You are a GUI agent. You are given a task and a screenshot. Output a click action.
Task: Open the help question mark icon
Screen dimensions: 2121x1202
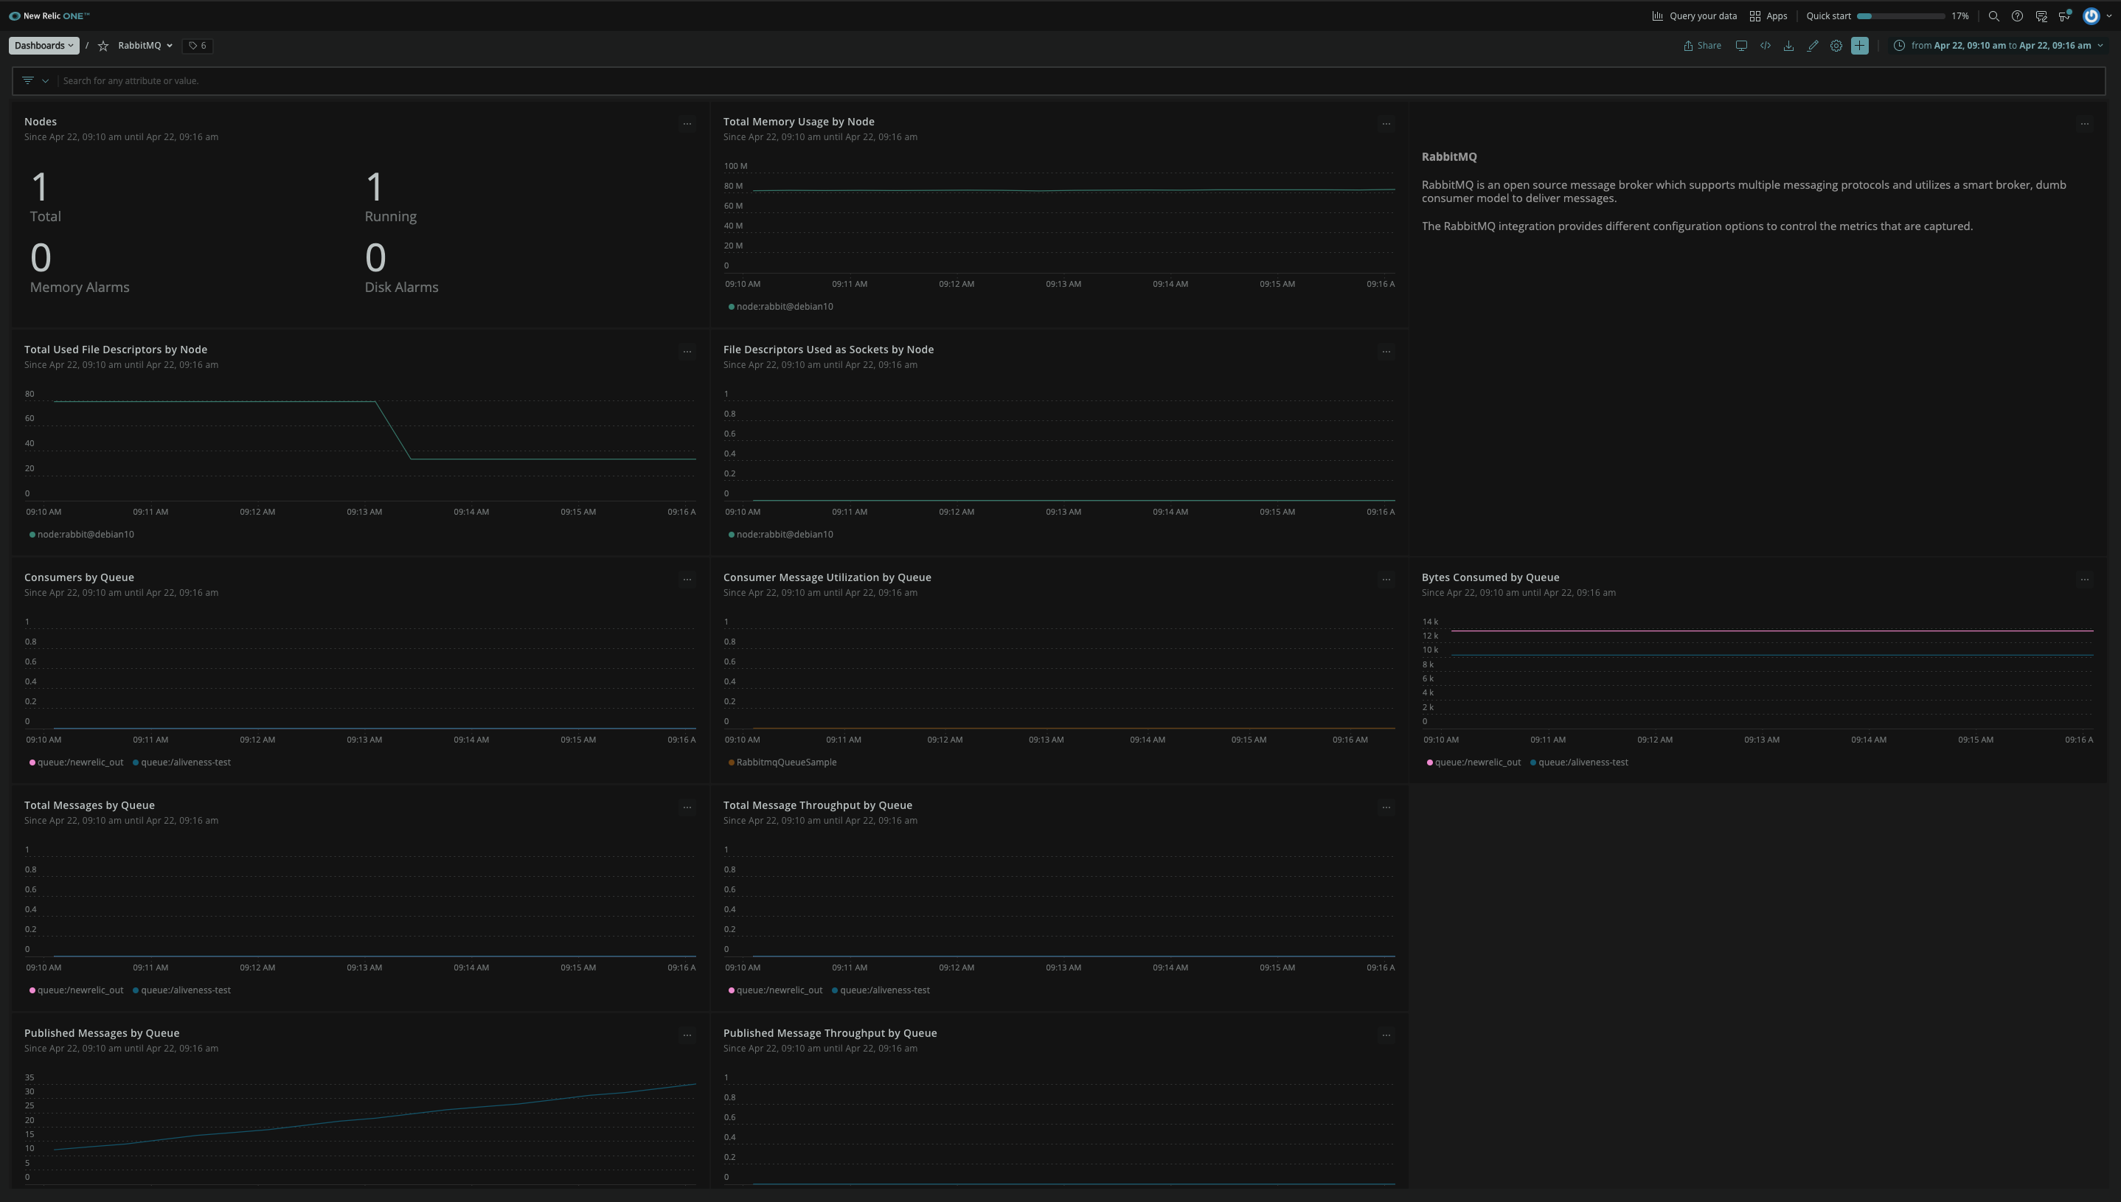pyautogui.click(x=2017, y=16)
